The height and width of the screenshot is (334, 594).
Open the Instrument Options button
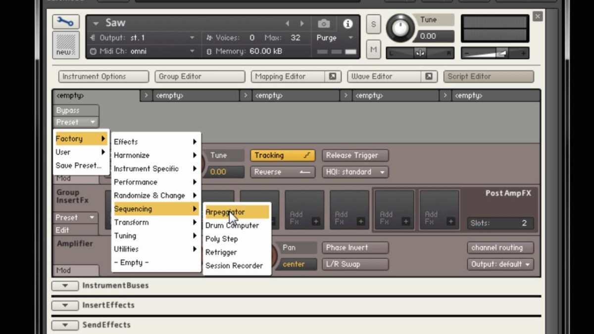coord(103,76)
